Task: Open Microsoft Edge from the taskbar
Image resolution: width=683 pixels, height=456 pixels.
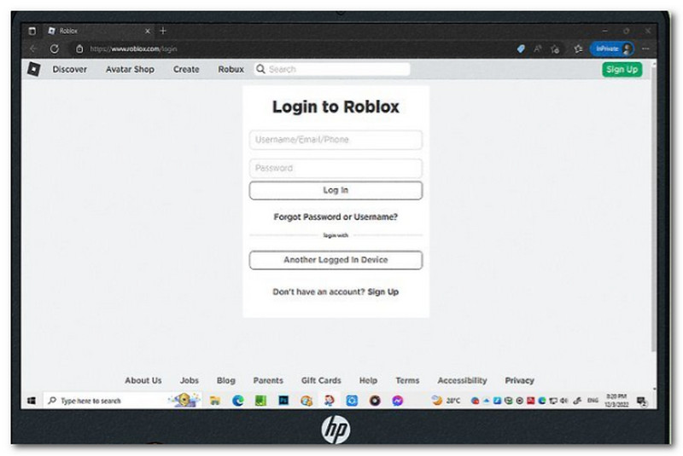Action: 238,401
